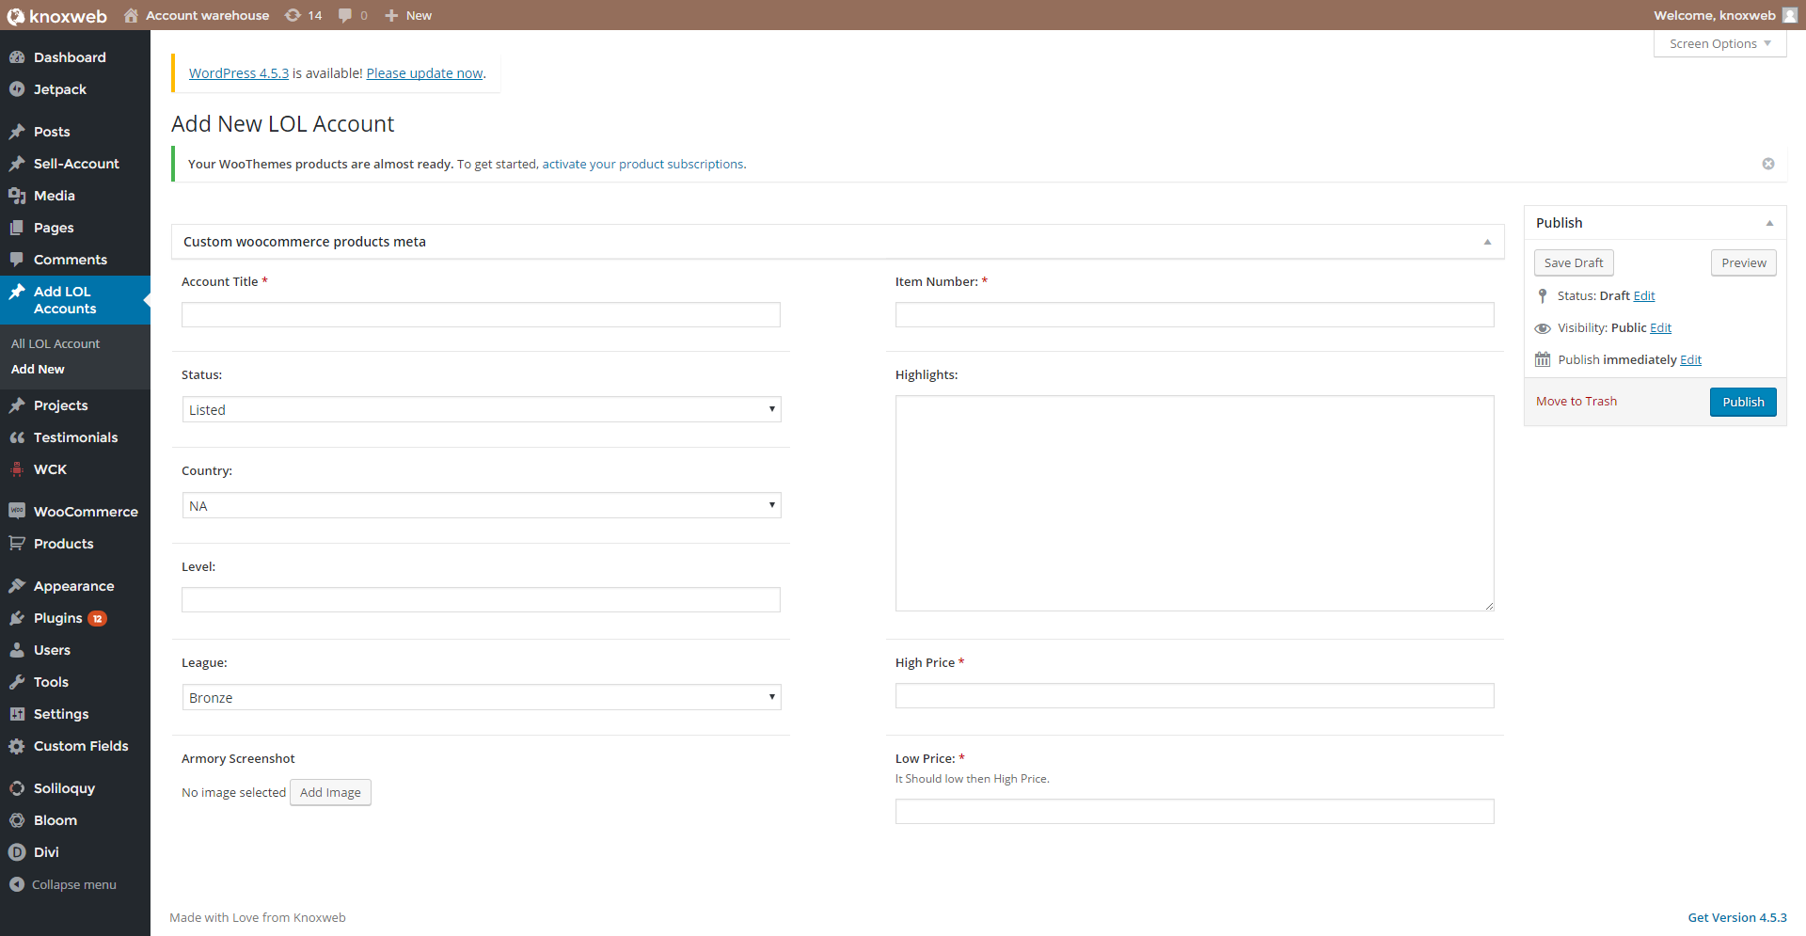Collapse the Custom woocommerce products meta box
This screenshot has width=1806, height=936.
(1488, 242)
